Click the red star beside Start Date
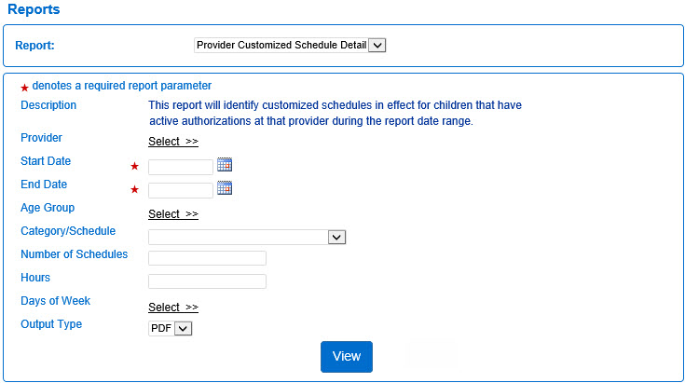This screenshot has height=383, width=685. pos(135,167)
